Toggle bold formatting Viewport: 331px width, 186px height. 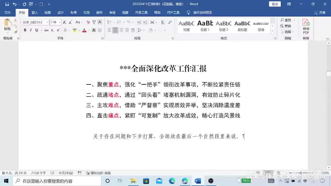tap(25, 30)
